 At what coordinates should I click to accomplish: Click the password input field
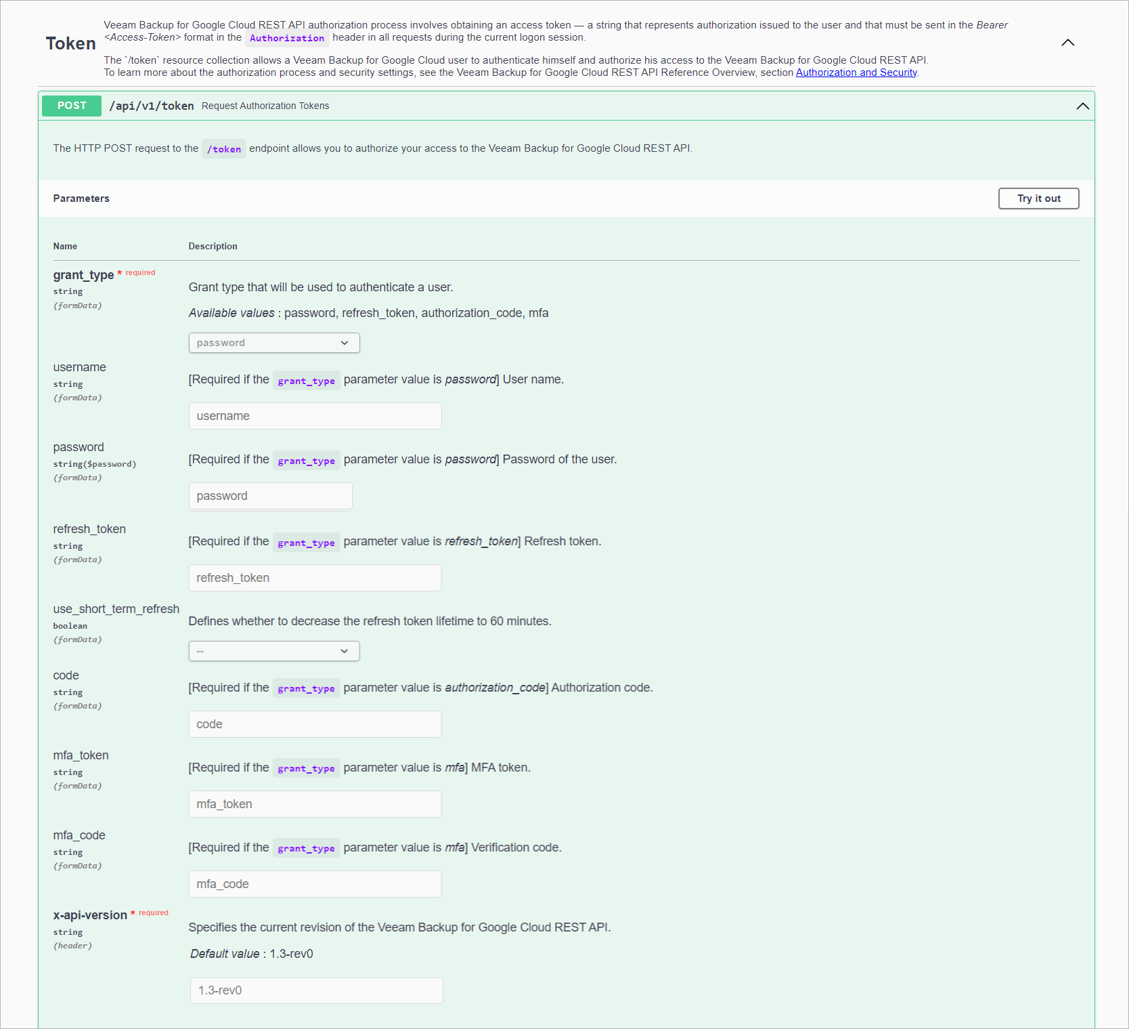tap(271, 496)
